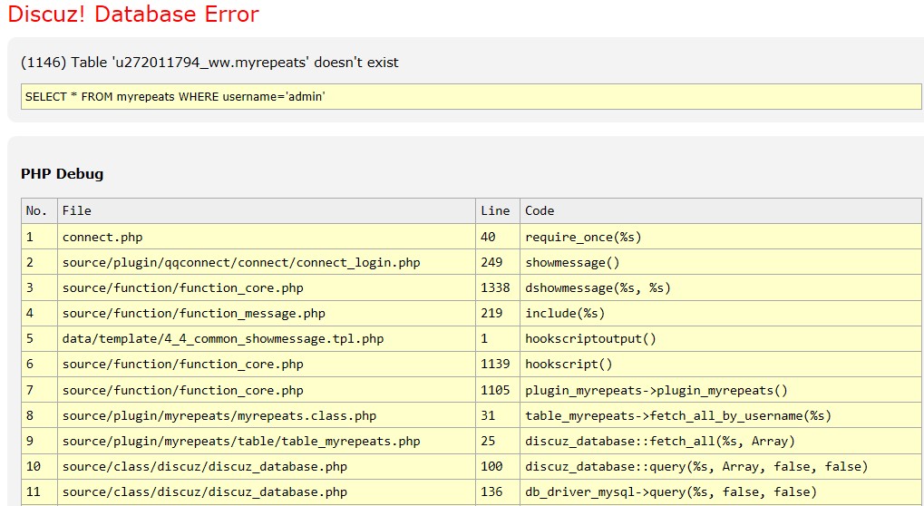Select the 4_4_common_showmessage.tpl.php cell
Screen dimensions: 924x506
pyautogui.click(x=267, y=339)
